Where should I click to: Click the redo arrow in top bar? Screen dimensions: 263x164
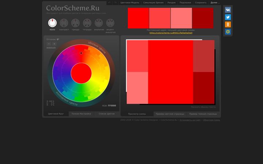coord(115,3)
